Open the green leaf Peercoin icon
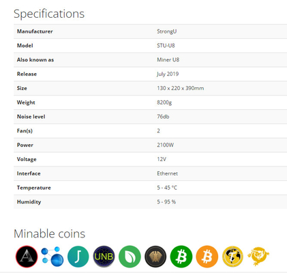This screenshot has width=287, height=273. coord(130,257)
